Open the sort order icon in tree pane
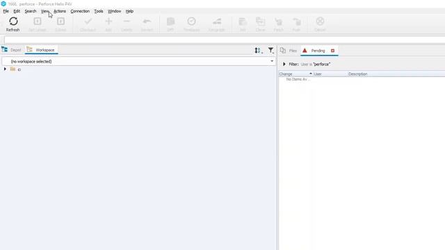Screen dimensions: 445x250 tap(258, 51)
